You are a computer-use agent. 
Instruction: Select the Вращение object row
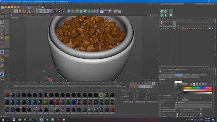[x=166, y=28]
